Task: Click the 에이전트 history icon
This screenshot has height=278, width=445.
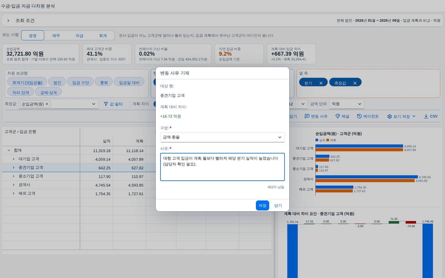Action: [x=359, y=116]
